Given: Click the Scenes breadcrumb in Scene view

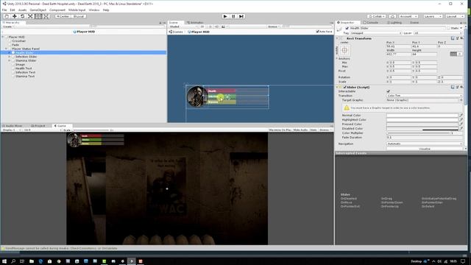Looking at the screenshot, I should (176, 32).
